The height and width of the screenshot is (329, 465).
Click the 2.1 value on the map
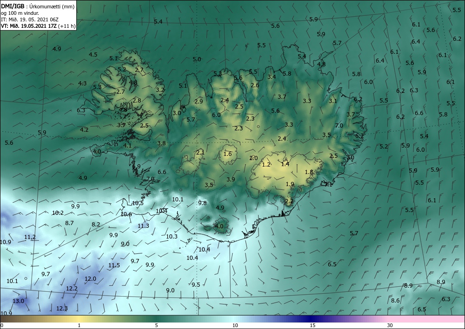pyautogui.click(x=200, y=152)
